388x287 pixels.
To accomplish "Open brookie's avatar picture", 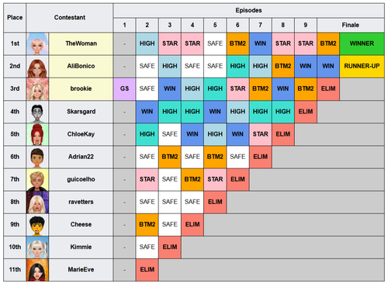I will click(37, 89).
